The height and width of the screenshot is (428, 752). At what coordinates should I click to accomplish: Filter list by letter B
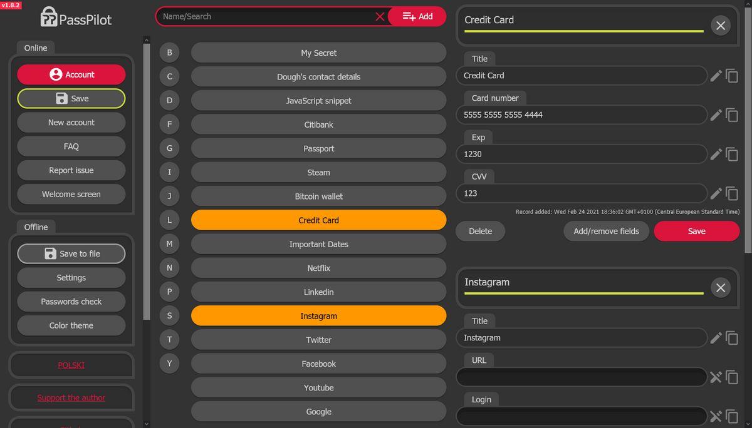(169, 53)
